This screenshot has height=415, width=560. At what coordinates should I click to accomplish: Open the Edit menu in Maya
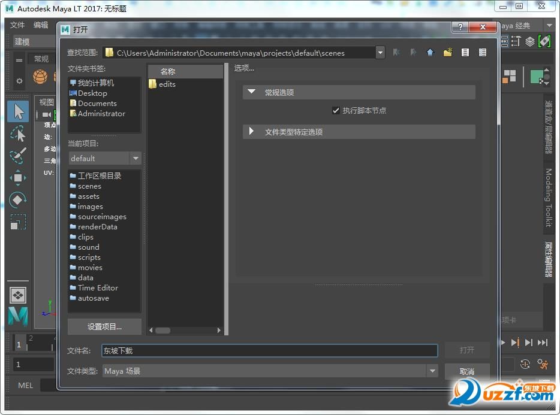click(41, 25)
